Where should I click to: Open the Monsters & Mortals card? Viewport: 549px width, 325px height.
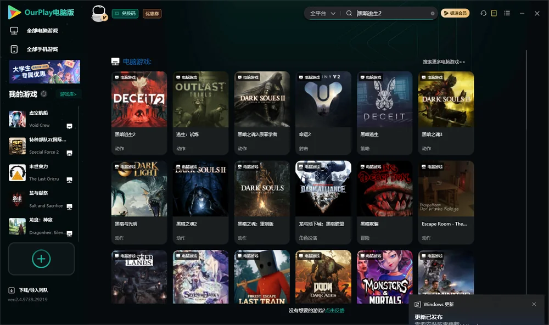pos(385,277)
